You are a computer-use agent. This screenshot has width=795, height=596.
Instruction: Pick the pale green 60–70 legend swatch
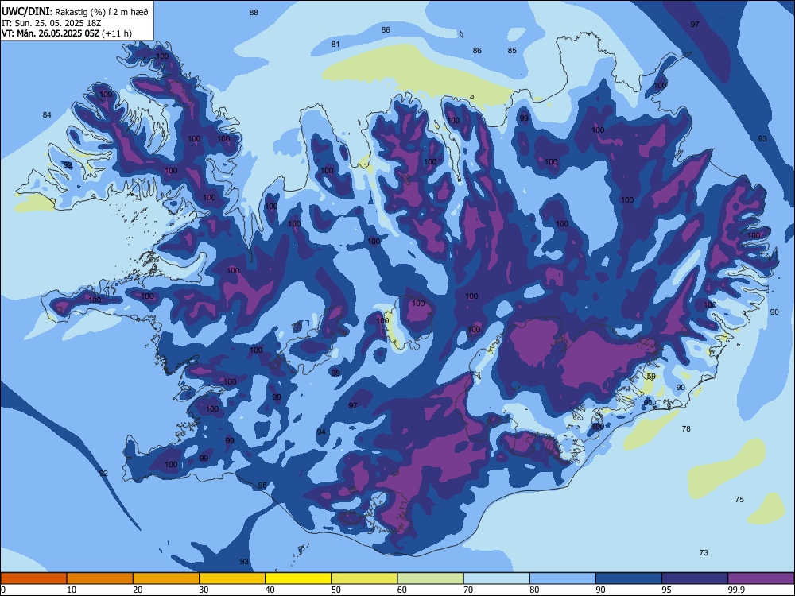pyautogui.click(x=430, y=579)
